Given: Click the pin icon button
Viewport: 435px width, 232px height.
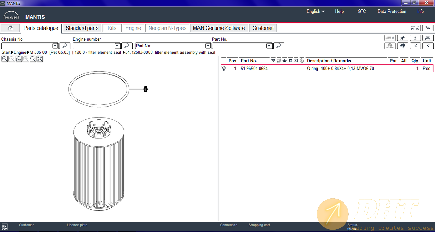Looking at the screenshot, I should 402,38.
